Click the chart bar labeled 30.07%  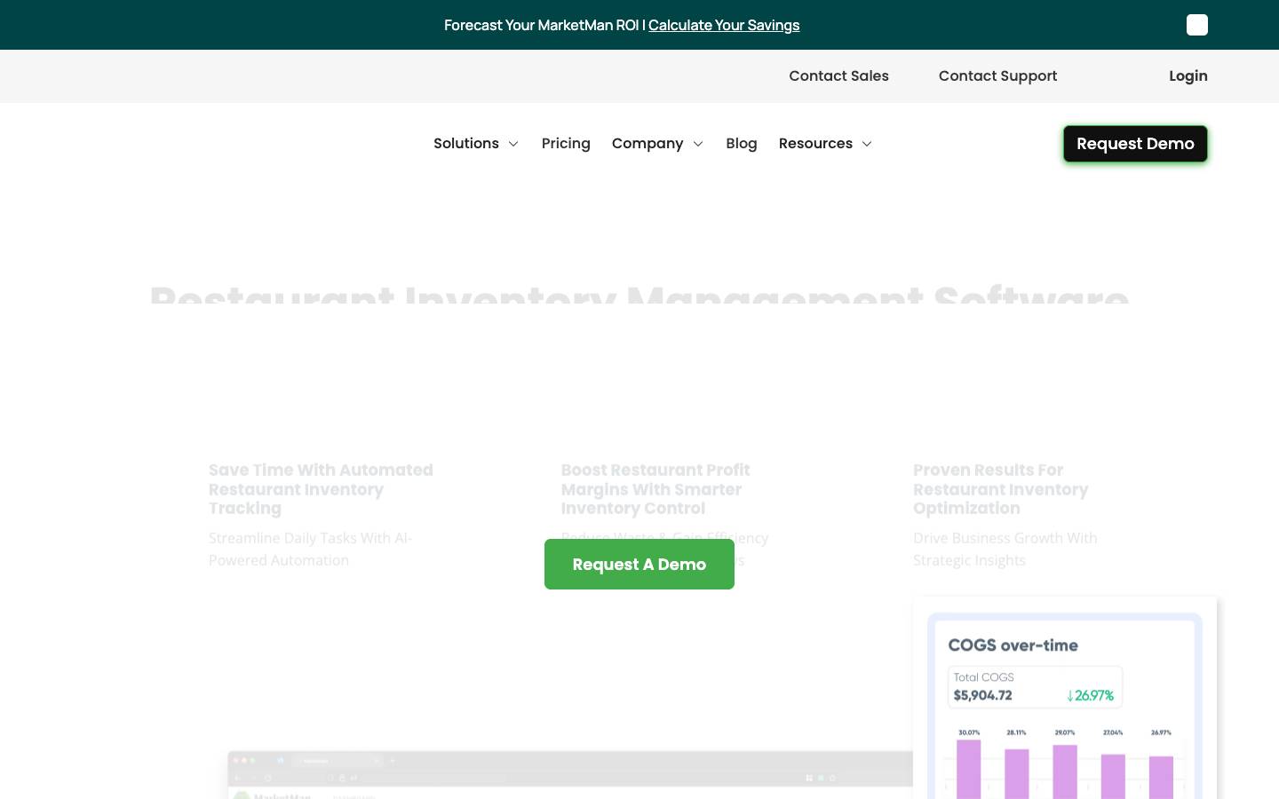(969, 770)
